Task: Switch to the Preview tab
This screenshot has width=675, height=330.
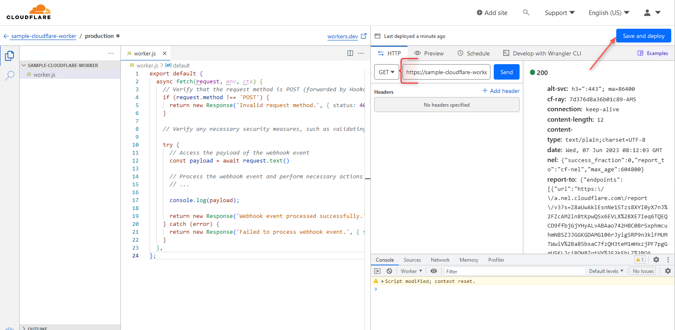Action: coord(429,53)
